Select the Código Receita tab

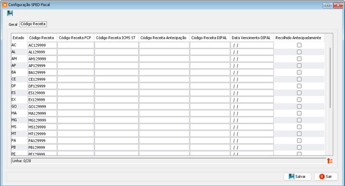33,24
